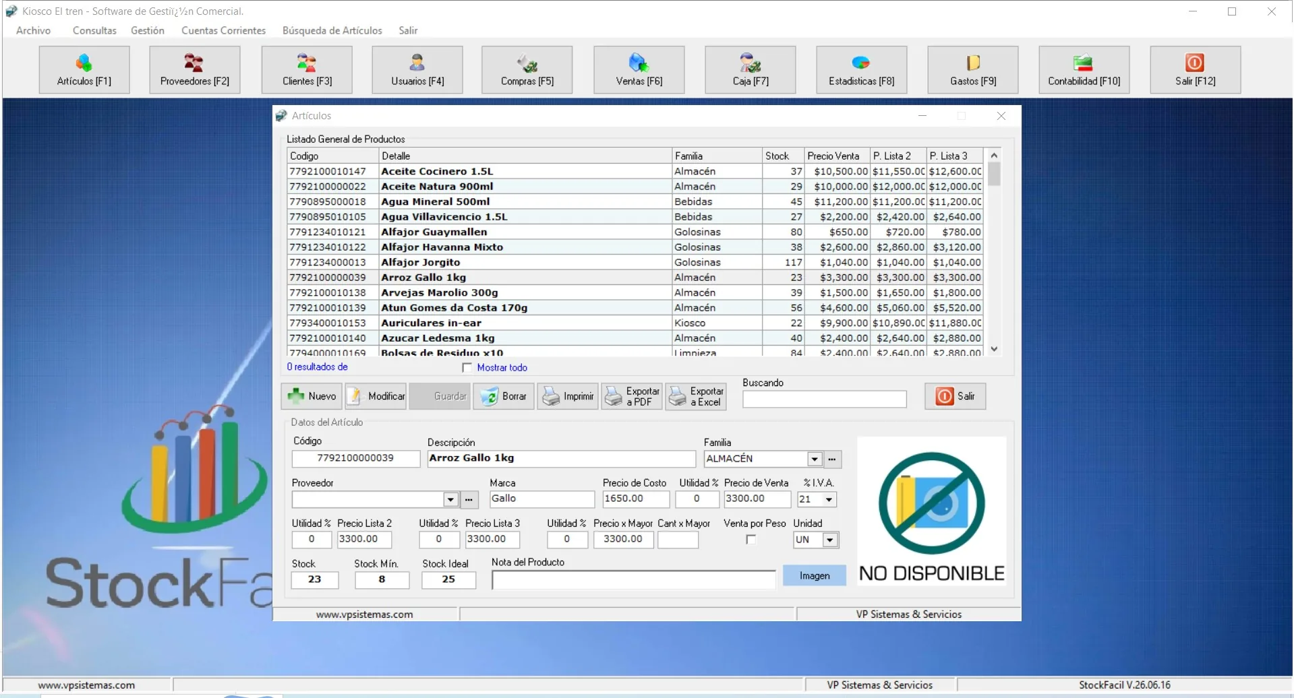Open Compras [F5] module
The width and height of the screenshot is (1294, 698).
527,70
